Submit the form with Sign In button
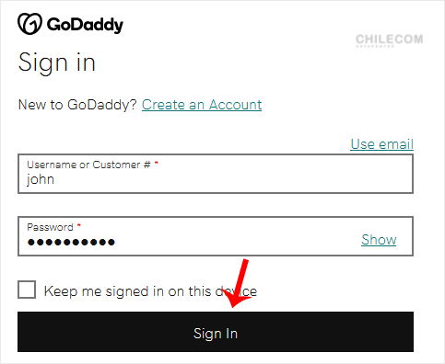445x364 pixels. click(x=216, y=332)
